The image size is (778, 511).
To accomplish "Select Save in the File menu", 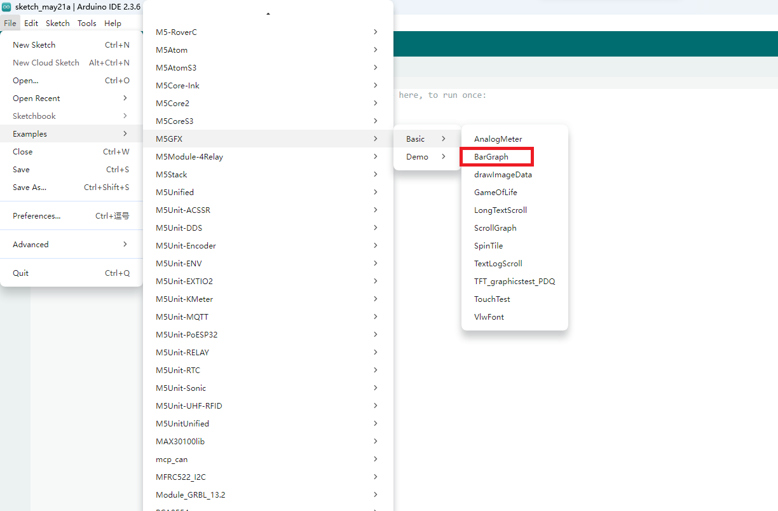I will [x=71, y=170].
